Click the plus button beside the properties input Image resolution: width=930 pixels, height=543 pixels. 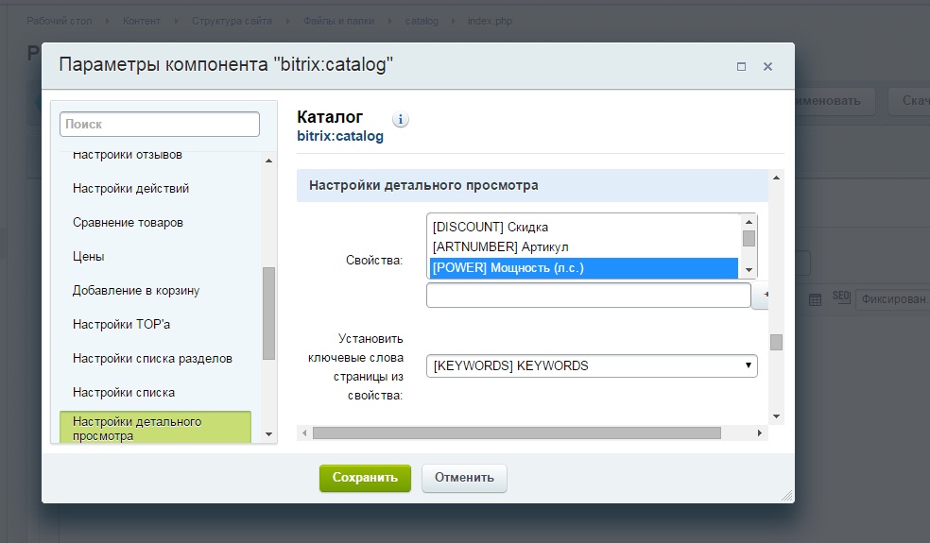tap(764, 296)
